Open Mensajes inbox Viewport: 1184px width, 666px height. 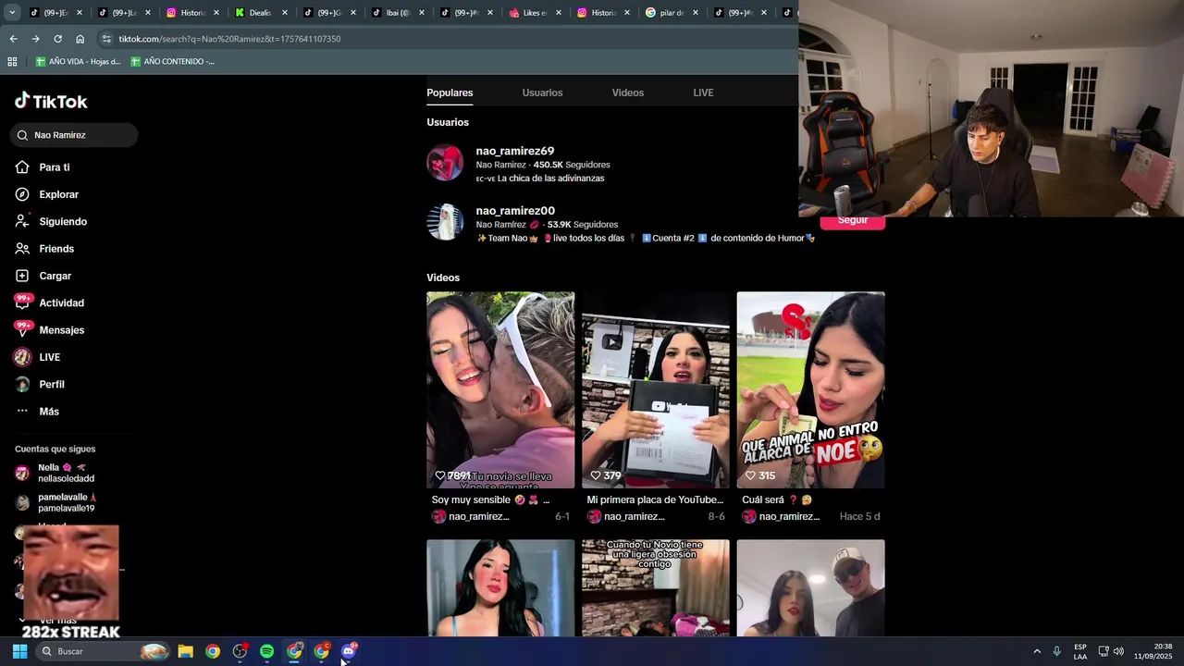(x=50, y=330)
